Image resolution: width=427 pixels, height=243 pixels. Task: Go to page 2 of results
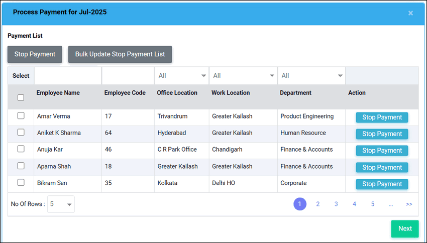[x=318, y=204]
